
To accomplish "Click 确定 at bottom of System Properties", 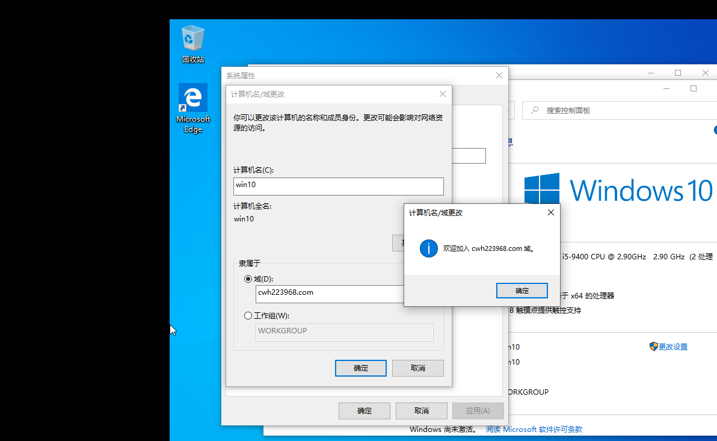I will [x=365, y=411].
